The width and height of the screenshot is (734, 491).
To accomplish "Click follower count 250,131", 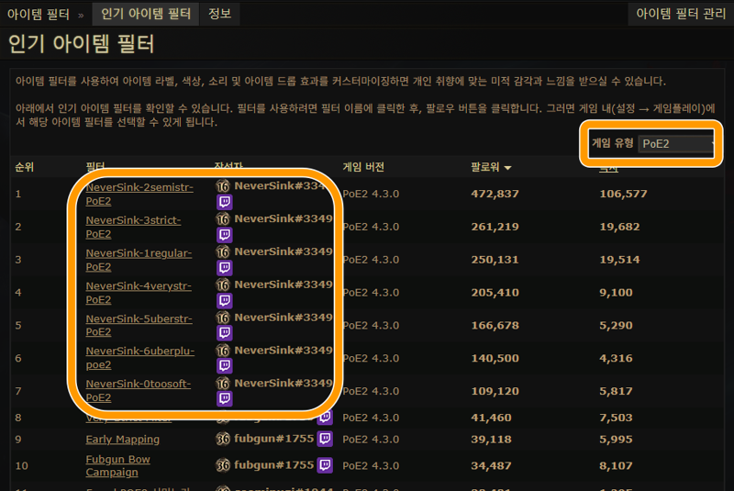I will point(495,260).
